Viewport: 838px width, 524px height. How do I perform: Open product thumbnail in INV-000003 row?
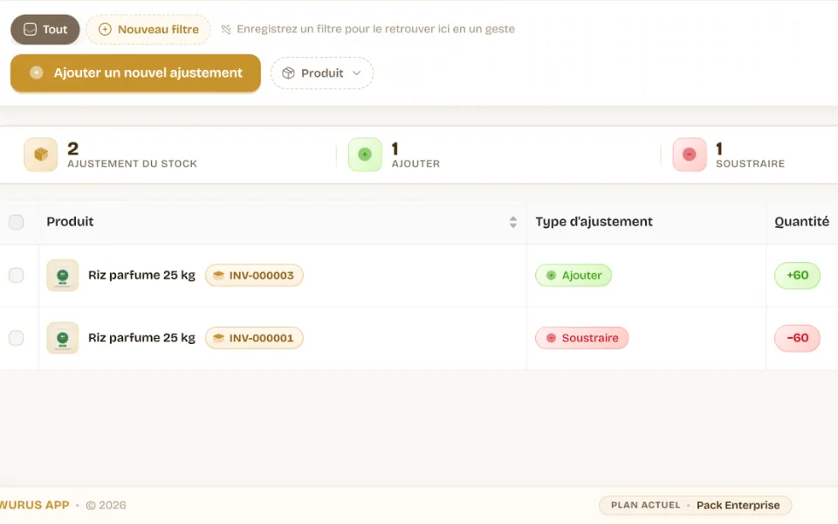[x=63, y=275]
